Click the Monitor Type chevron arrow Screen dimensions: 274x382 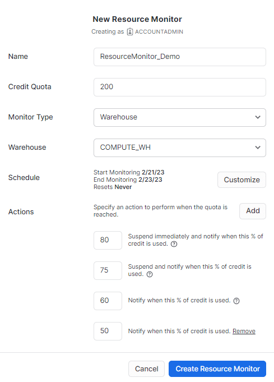coord(258,117)
